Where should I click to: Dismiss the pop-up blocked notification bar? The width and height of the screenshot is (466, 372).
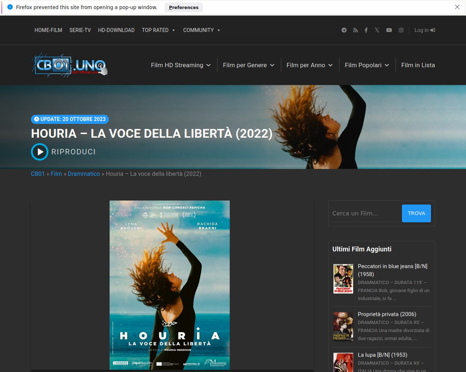tap(457, 7)
